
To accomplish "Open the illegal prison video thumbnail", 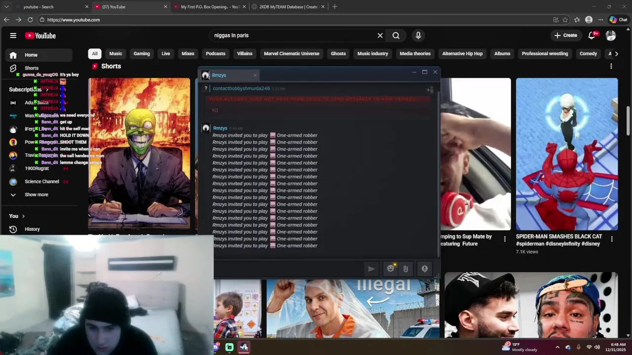I will click(353, 308).
